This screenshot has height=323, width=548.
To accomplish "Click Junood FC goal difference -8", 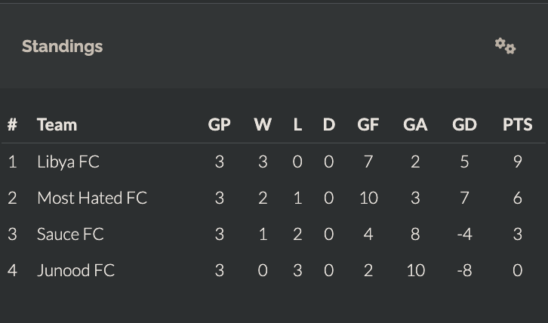I will pyautogui.click(x=464, y=270).
